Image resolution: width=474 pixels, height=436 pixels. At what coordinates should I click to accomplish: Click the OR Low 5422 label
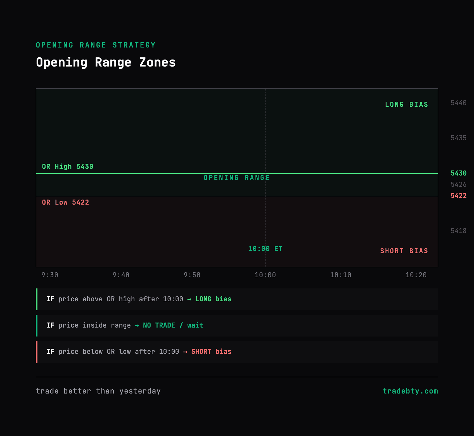click(65, 202)
